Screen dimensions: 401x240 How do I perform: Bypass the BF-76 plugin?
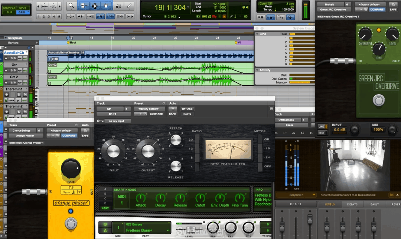tap(187, 109)
